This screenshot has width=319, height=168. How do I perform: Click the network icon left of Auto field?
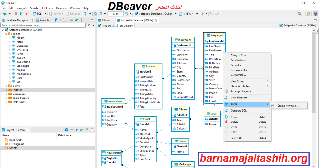pos(101,14)
